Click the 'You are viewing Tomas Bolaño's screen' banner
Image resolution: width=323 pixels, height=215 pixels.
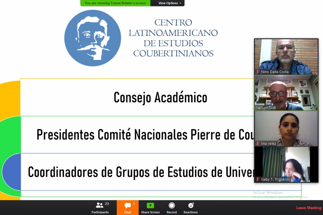115,3
